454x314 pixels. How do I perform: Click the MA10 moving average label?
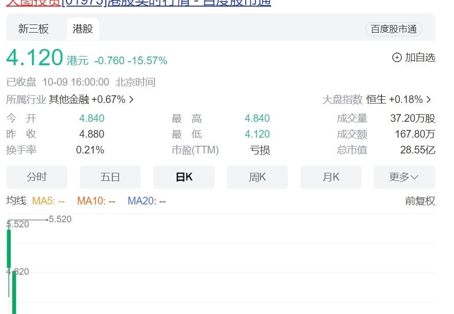pyautogui.click(x=96, y=201)
